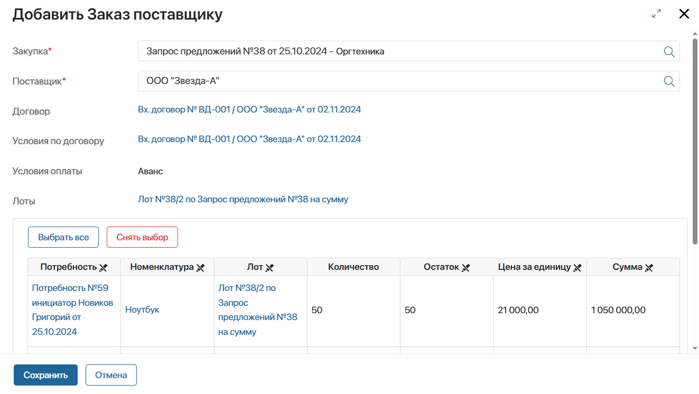Click search icon in Закупка field
This screenshot has height=394, width=699.
click(669, 51)
